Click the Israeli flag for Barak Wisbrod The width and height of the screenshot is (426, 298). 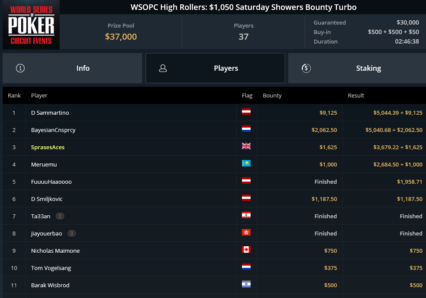246,284
